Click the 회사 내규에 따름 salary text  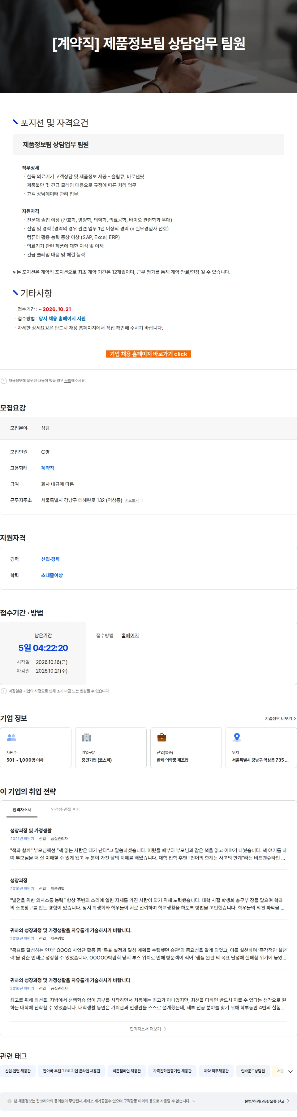58,484
